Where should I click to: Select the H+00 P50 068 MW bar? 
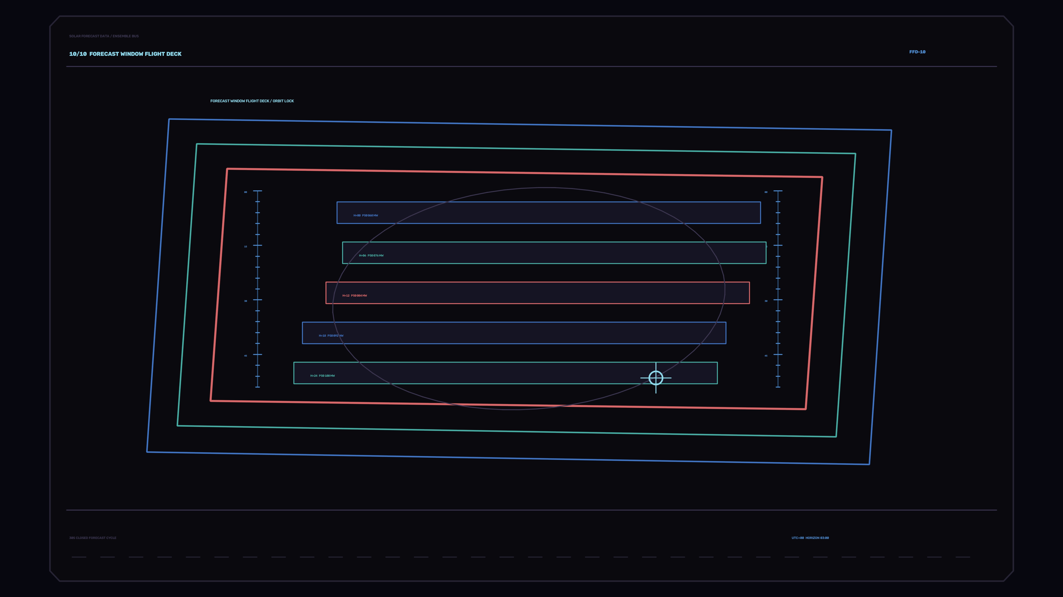click(548, 213)
